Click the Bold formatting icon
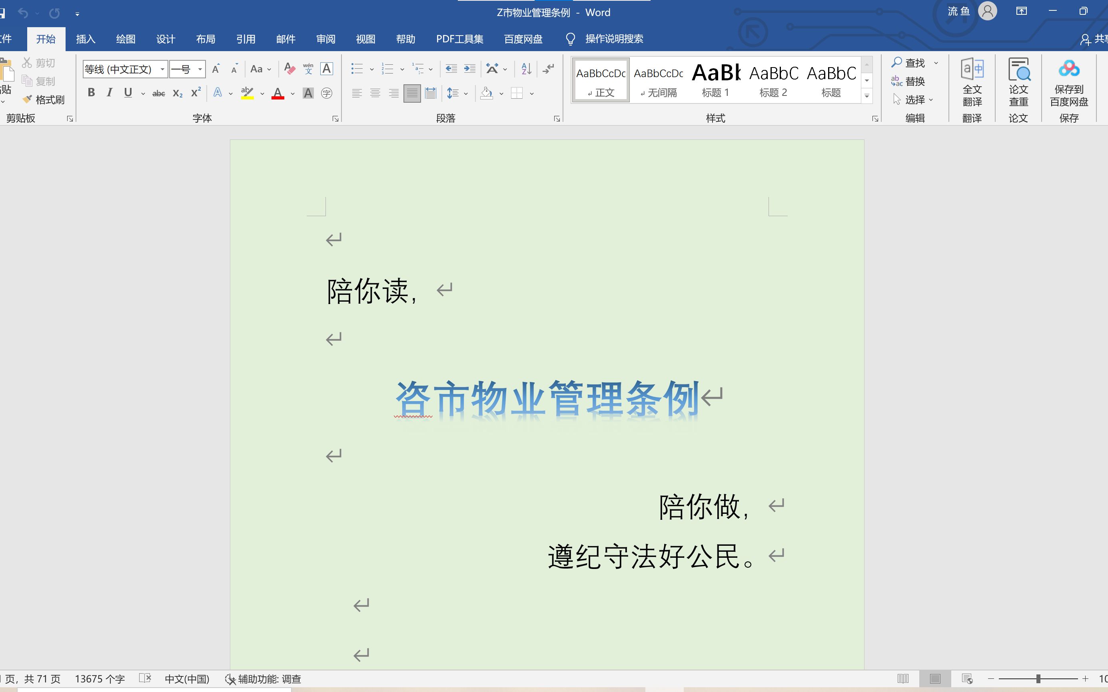Viewport: 1108px width, 692px height. (91, 93)
